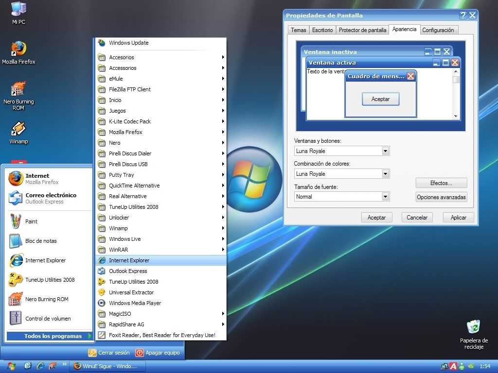Switch to the Protector de pantalla tab

pos(362,30)
